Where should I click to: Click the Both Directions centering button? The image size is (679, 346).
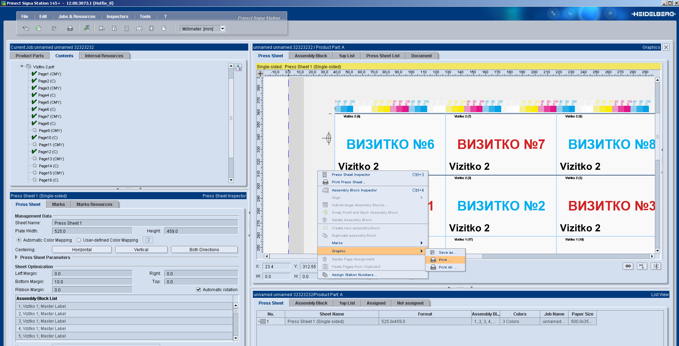[x=204, y=249]
